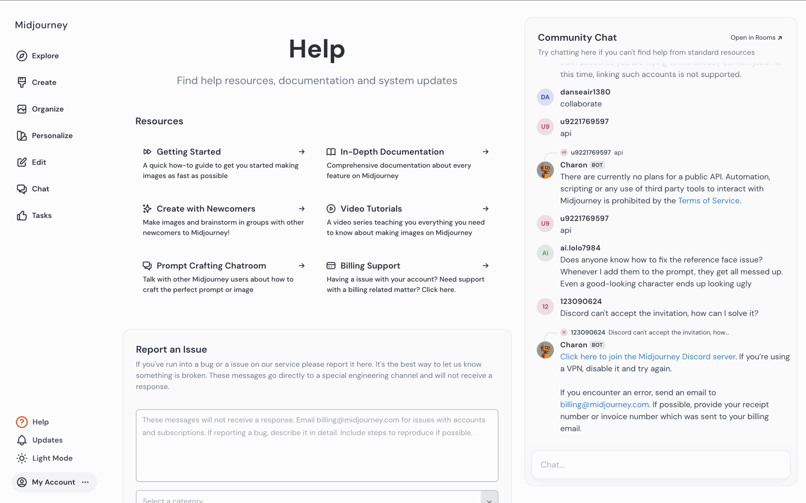Click the Organize image icon
The image size is (806, 503).
22,109
